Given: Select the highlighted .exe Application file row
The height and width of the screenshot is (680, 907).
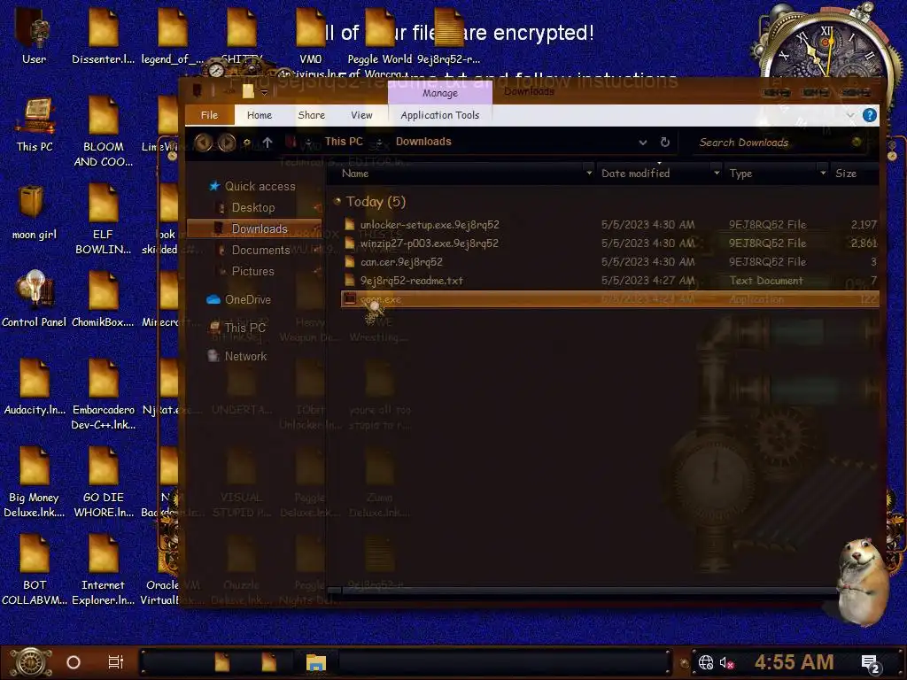Looking at the screenshot, I should click(610, 299).
